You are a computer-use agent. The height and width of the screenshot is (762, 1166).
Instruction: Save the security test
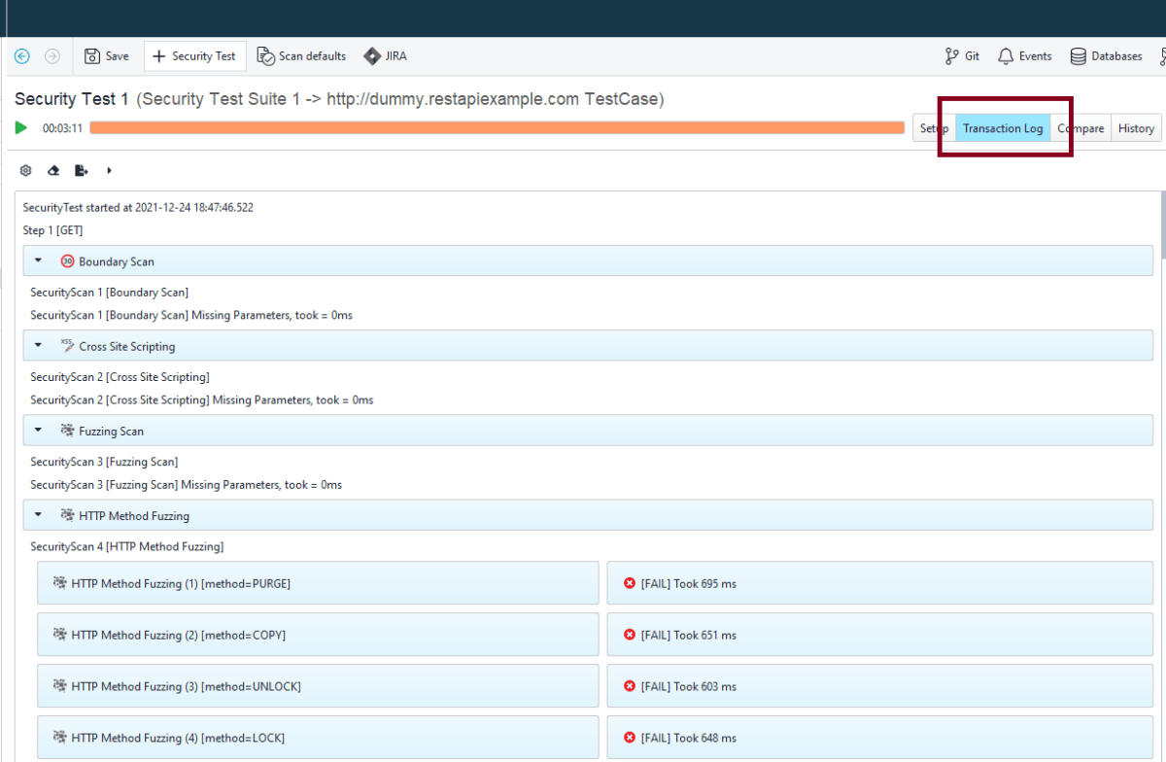click(x=107, y=56)
